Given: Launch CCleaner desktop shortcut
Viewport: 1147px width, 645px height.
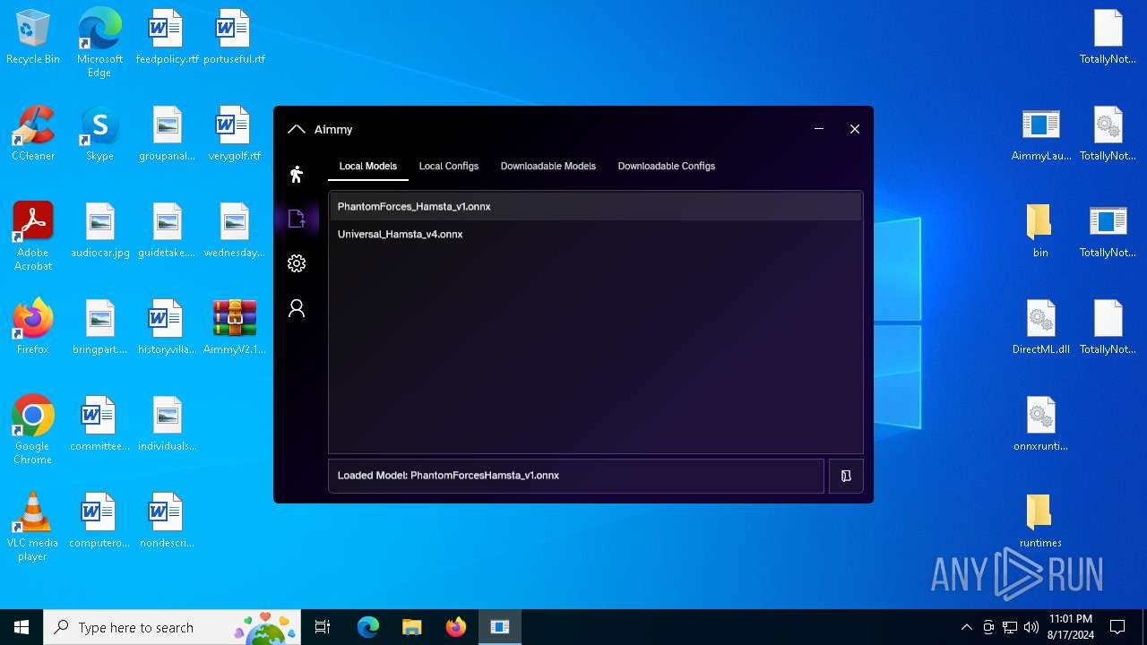Looking at the screenshot, I should tap(33, 134).
